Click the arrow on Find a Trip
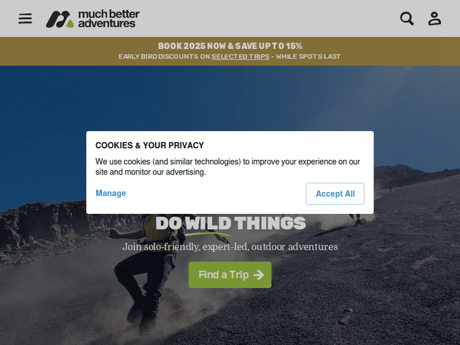Viewport: 460px width, 345px height. (x=259, y=275)
